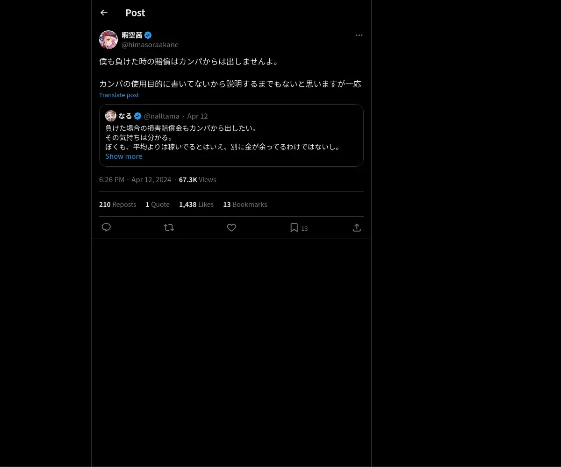Viewport: 561px width, 467px height.
Task: Open なる's small avatar in quoted post
Action: point(111,116)
